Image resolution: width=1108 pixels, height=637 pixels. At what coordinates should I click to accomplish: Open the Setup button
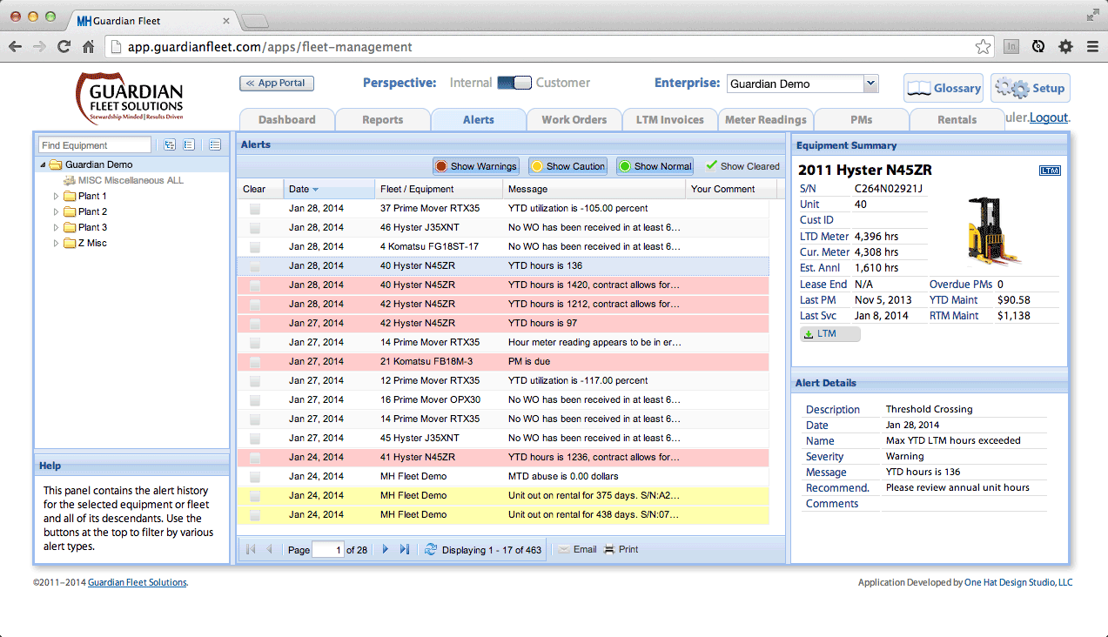1031,88
